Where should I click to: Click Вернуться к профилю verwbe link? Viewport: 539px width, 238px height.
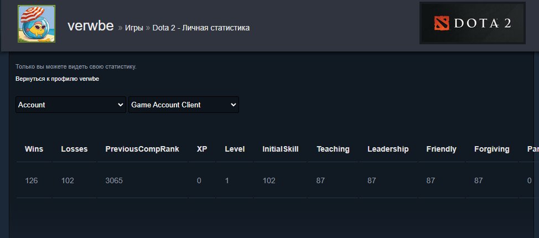[58, 79]
